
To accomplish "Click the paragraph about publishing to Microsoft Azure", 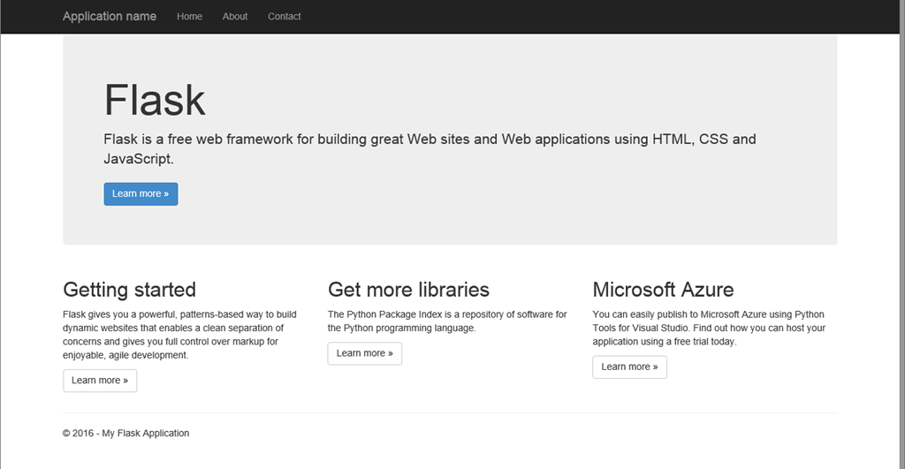I will tap(709, 329).
